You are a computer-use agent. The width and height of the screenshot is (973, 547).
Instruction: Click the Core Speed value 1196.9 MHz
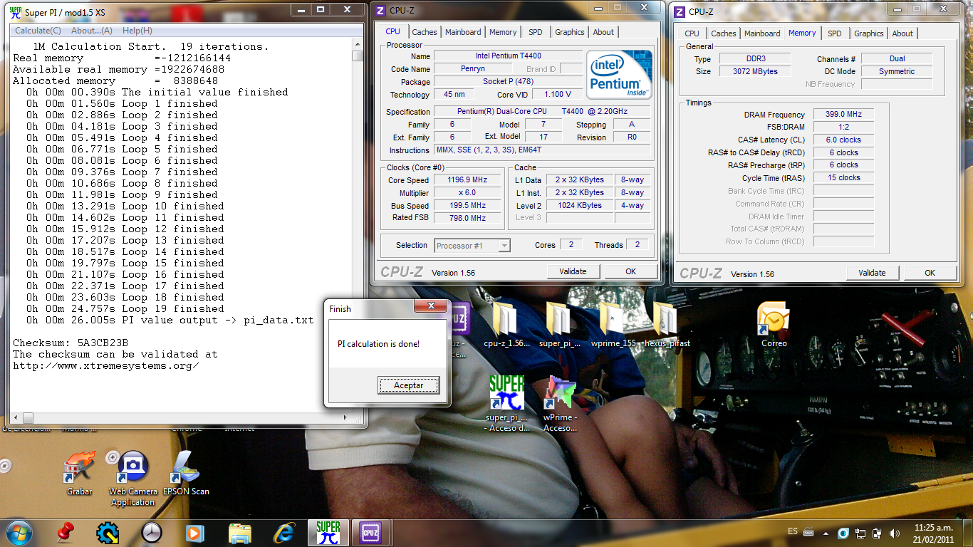pyautogui.click(x=467, y=180)
